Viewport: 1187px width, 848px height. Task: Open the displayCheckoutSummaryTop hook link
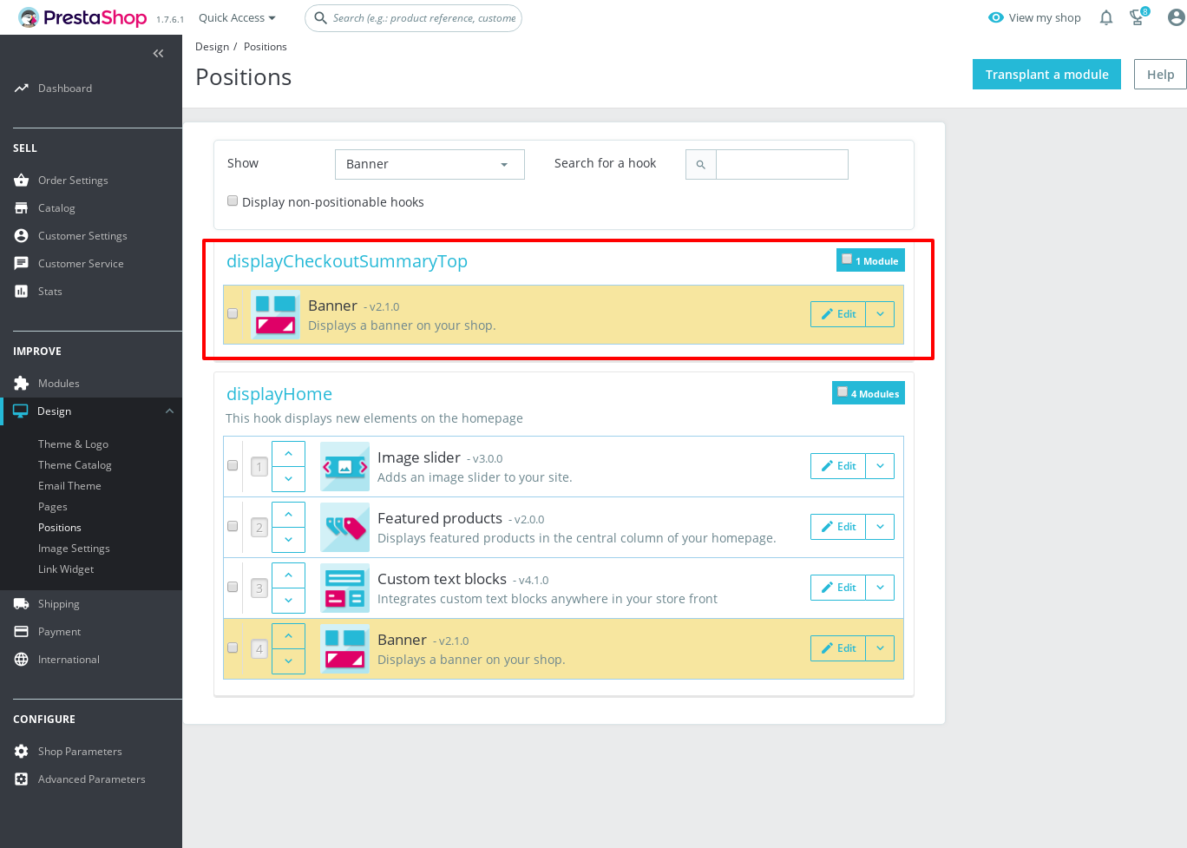point(347,260)
